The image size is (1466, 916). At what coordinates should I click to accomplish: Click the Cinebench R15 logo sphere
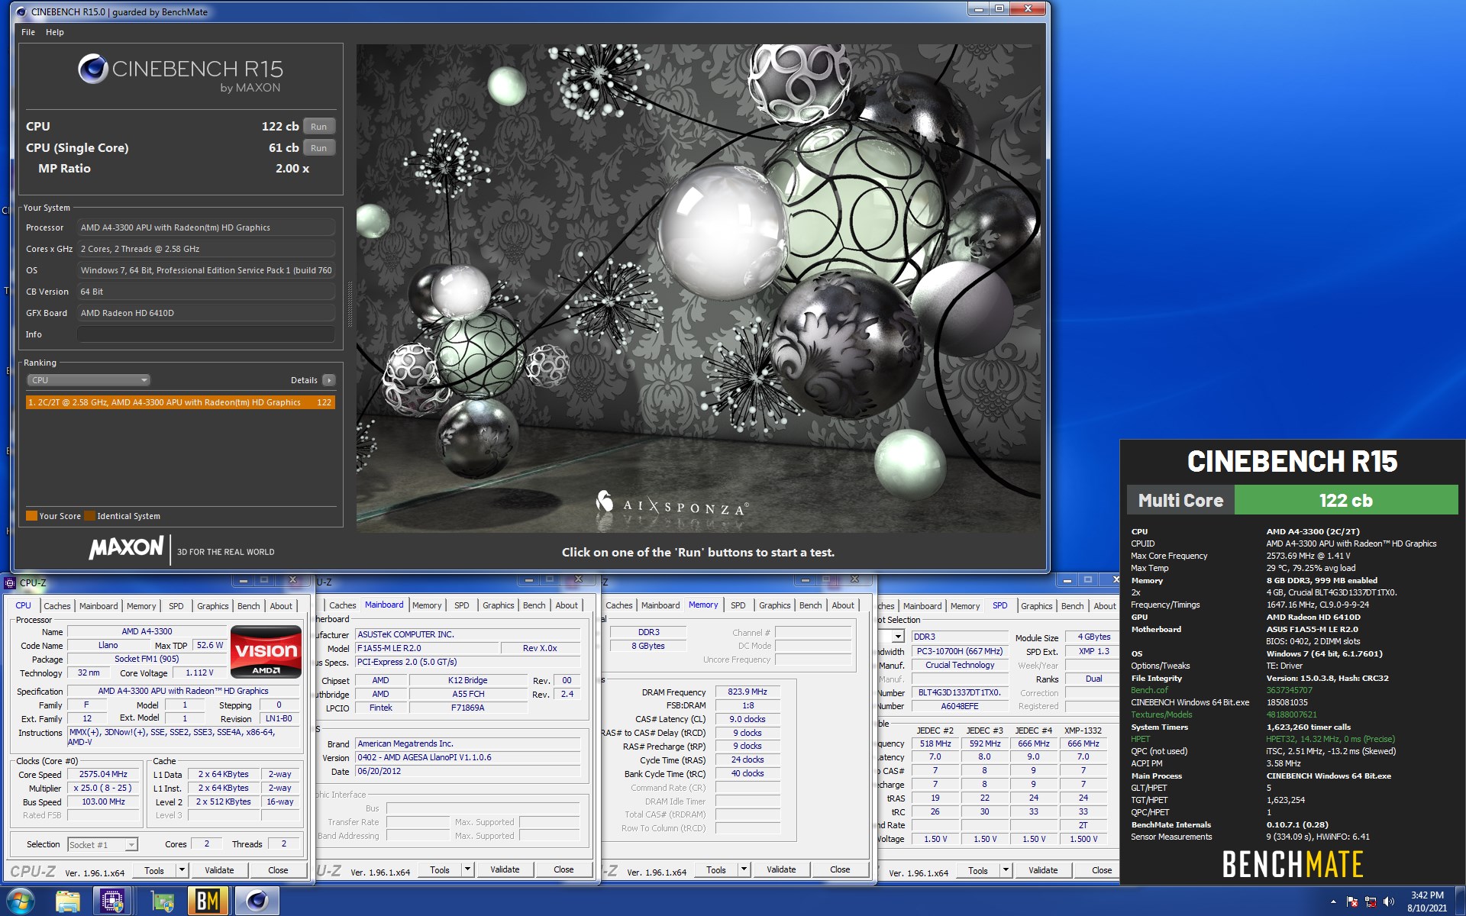tap(93, 69)
